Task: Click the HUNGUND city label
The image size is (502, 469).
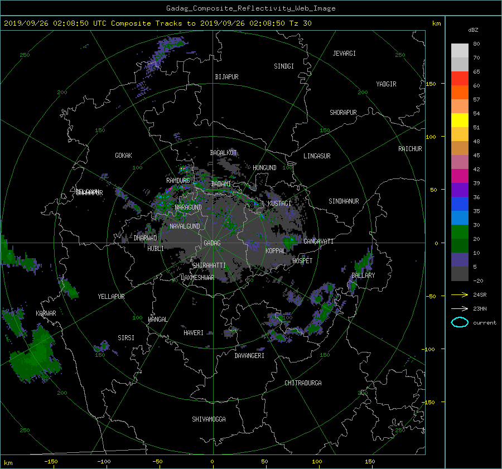Action: (264, 168)
